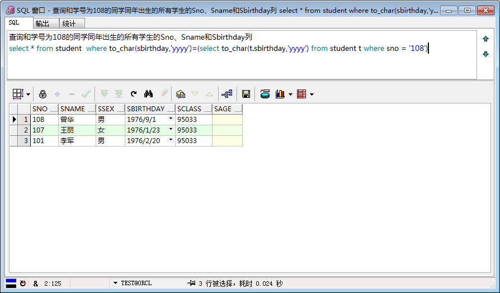Click the cell containing 李军
Image resolution: width=500 pixels, height=293 pixels.
point(77,140)
